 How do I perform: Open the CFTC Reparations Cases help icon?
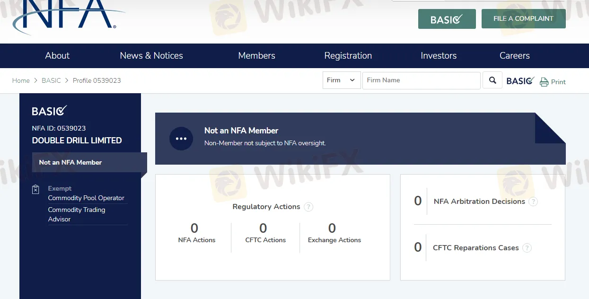pos(527,248)
